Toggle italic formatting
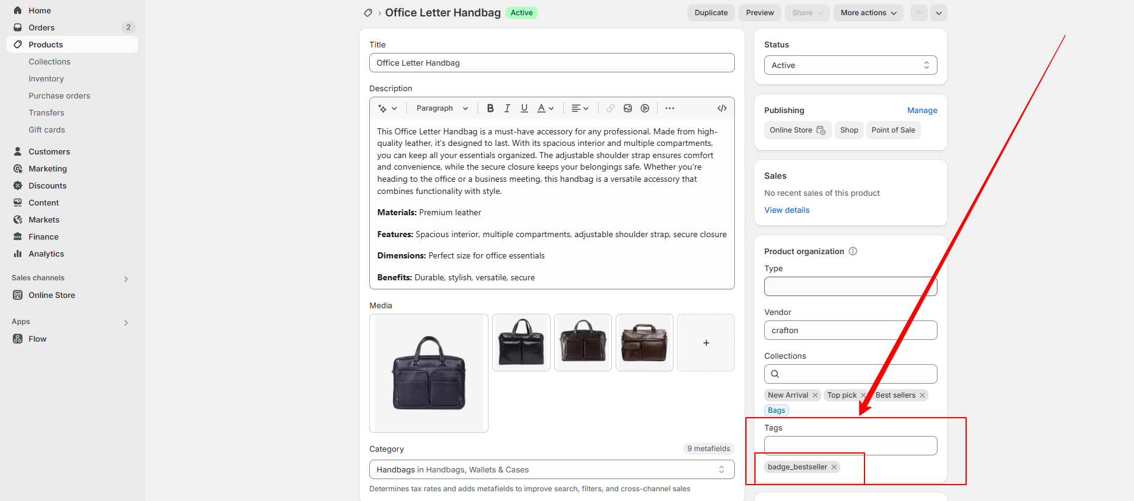The width and height of the screenshot is (1134, 501). point(507,108)
